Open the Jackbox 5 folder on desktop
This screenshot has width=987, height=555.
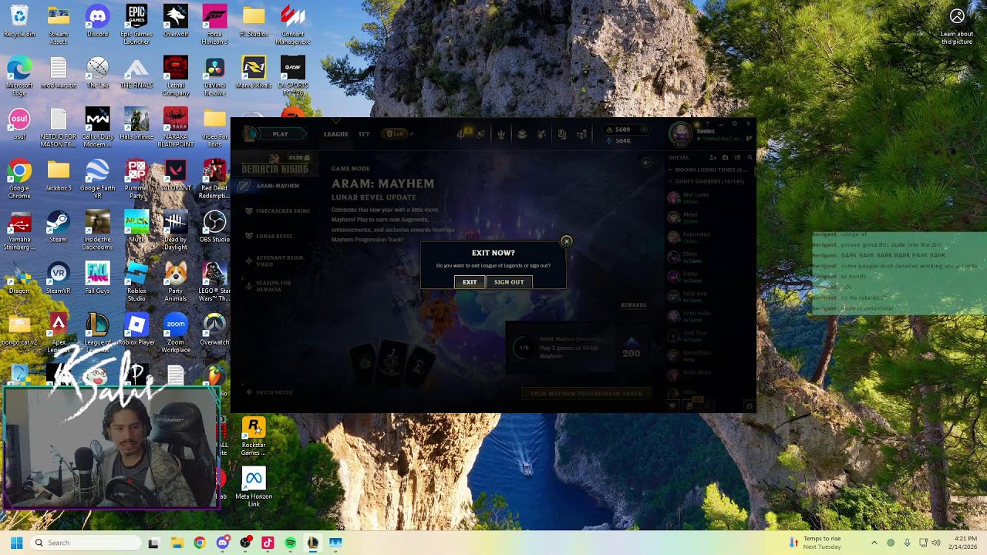coord(58,176)
